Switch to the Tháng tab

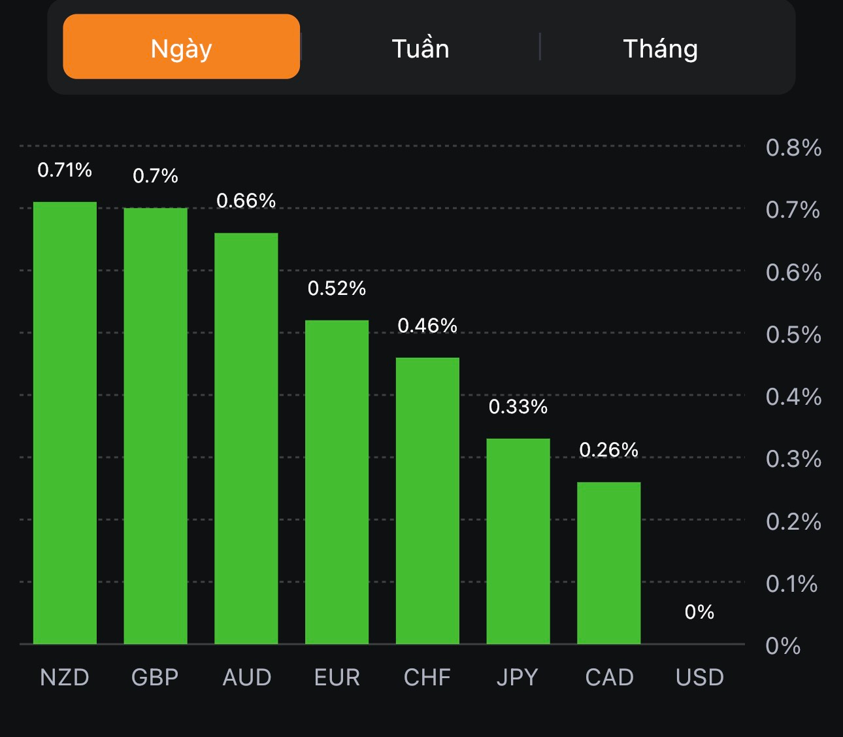point(660,48)
